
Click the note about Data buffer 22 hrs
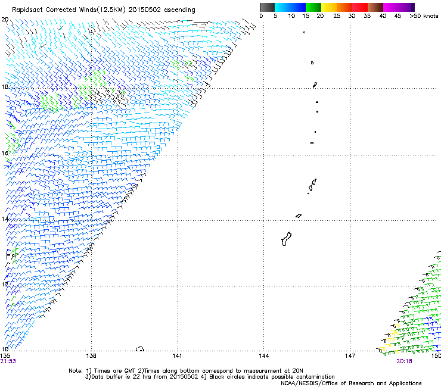[x=210, y=377]
